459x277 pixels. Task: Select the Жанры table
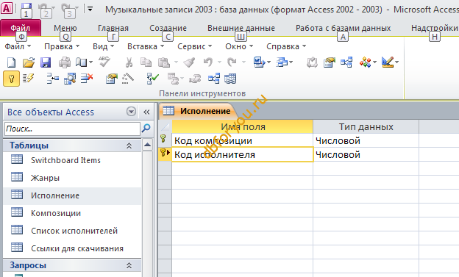click(x=72, y=178)
